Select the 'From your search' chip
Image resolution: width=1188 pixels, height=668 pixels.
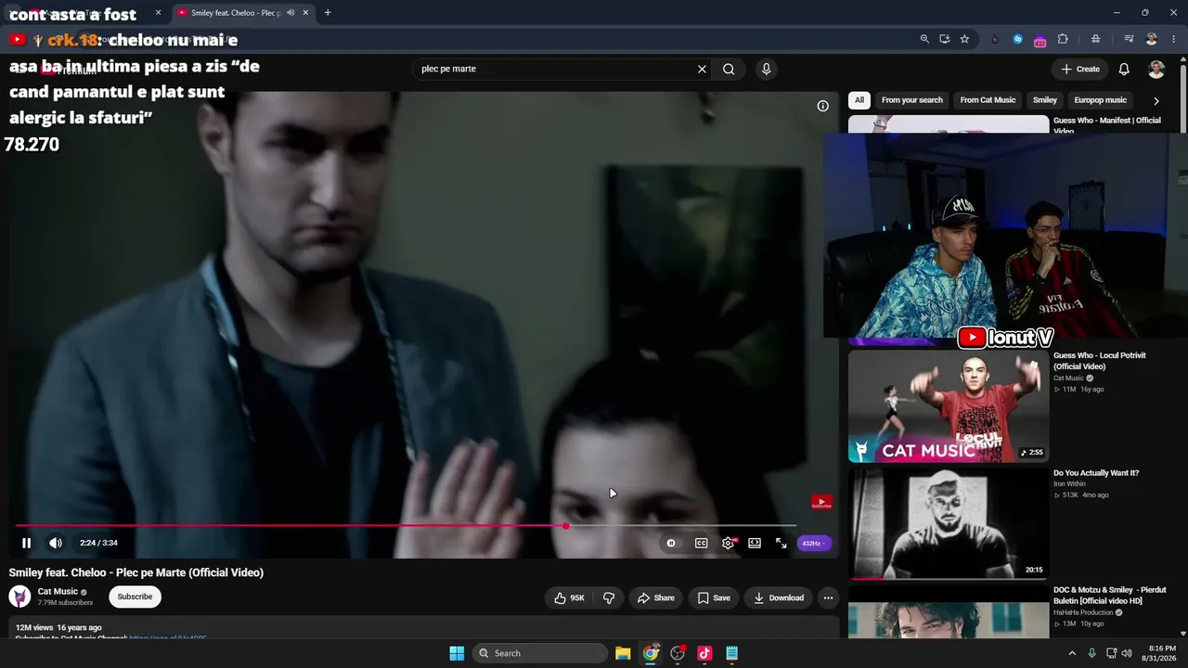click(912, 100)
